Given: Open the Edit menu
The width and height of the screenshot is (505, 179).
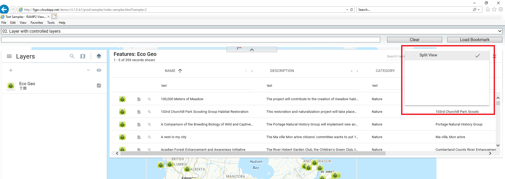Looking at the screenshot, I should [x=13, y=23].
